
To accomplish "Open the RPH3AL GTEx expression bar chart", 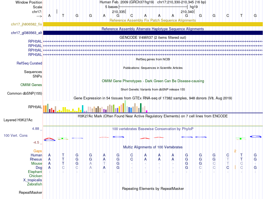I will point(95,107).
